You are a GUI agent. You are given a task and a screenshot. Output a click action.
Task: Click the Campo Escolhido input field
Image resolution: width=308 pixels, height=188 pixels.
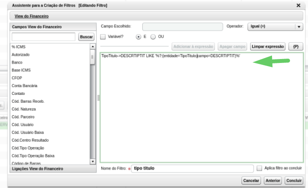(183, 27)
